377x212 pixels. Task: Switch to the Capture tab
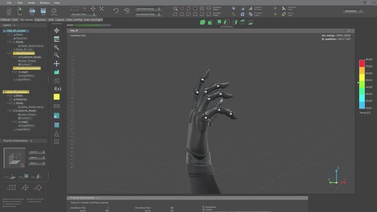40,19
